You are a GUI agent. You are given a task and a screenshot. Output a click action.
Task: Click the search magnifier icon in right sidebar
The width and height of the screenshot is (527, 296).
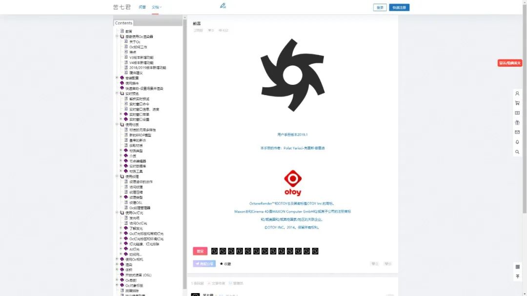517,152
